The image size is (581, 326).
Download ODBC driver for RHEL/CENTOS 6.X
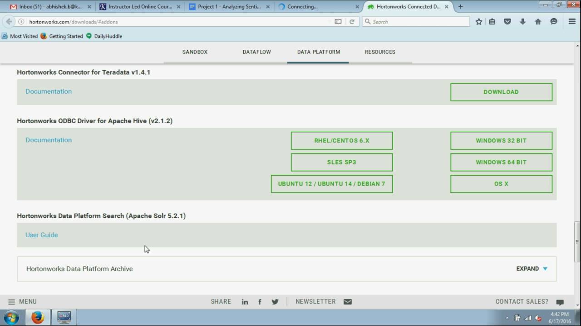342,141
